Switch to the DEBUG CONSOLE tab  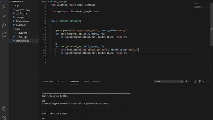tap(92, 81)
